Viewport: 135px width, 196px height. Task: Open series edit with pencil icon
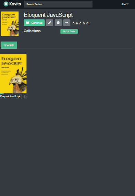49,23
